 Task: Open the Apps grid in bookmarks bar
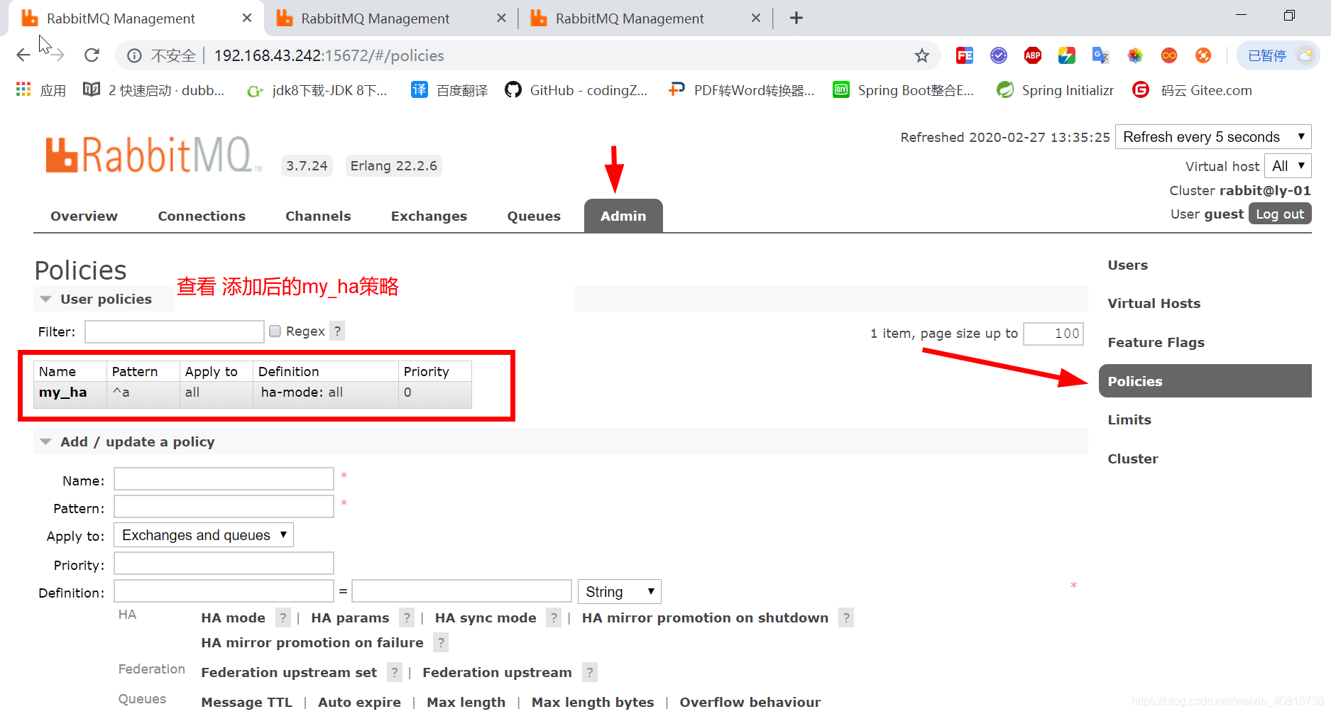pyautogui.click(x=41, y=90)
